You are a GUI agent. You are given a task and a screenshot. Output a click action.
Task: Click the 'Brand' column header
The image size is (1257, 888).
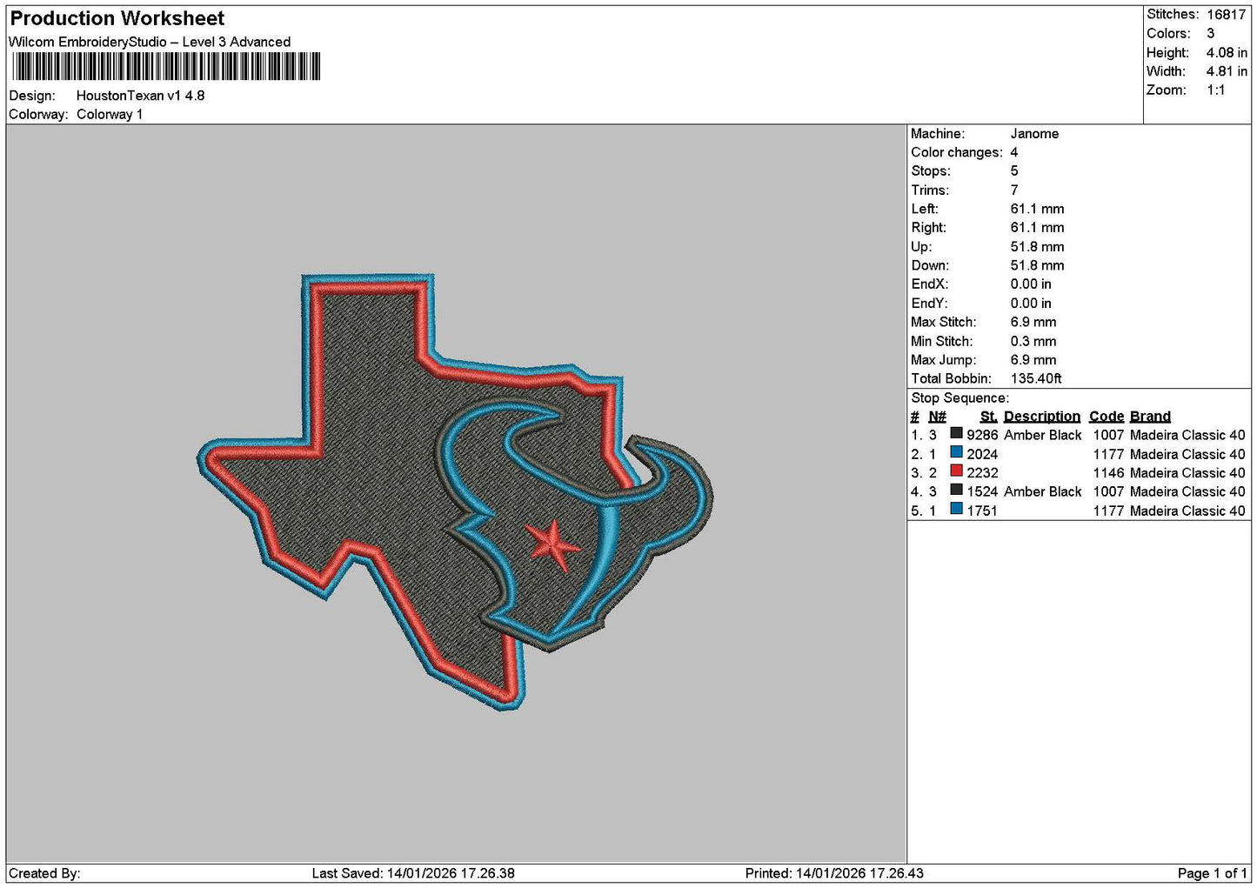(1150, 417)
